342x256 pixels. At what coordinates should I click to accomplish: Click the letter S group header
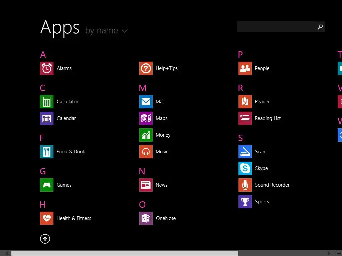coord(240,138)
